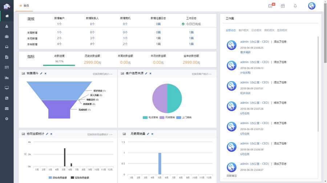Click the purple half of pie chart
Image resolution: width=327 pixels, height=183 pixels.
pos(160,98)
